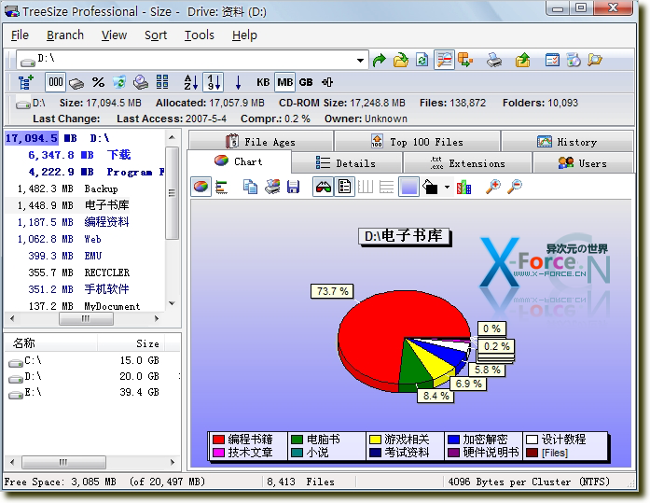Image resolution: width=650 pixels, height=503 pixels.
Task: Toggle the 000 size display button
Action: (x=55, y=82)
